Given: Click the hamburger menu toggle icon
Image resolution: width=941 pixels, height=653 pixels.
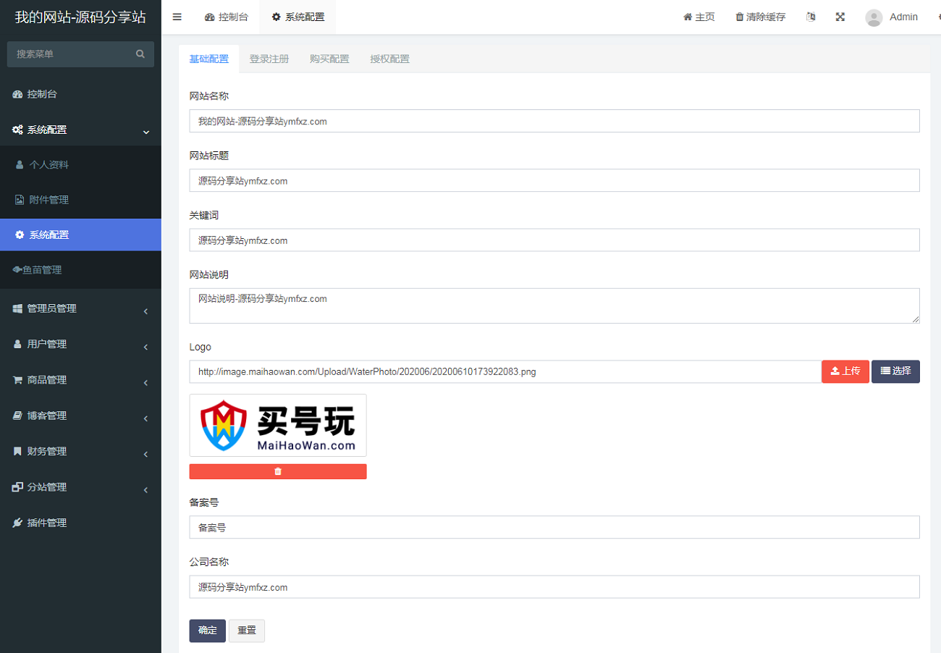Looking at the screenshot, I should [x=177, y=17].
